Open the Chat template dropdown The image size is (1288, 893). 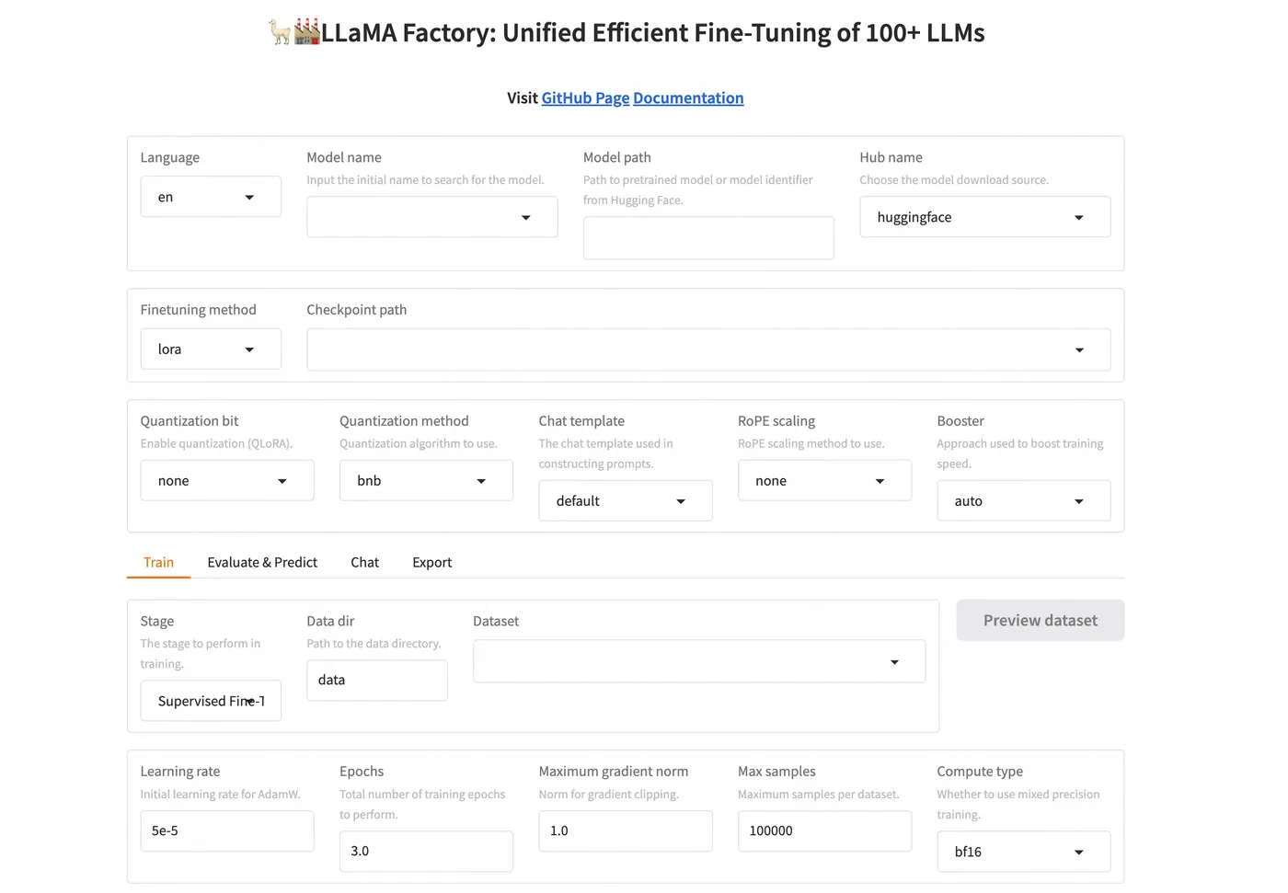[625, 501]
